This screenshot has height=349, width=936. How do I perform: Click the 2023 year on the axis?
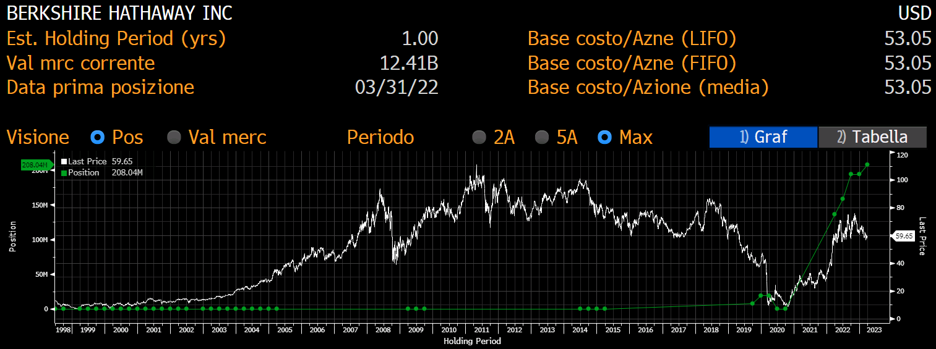click(x=875, y=330)
